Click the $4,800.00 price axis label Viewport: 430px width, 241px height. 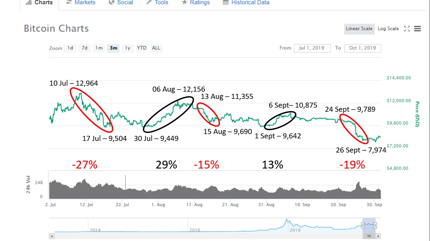398,168
